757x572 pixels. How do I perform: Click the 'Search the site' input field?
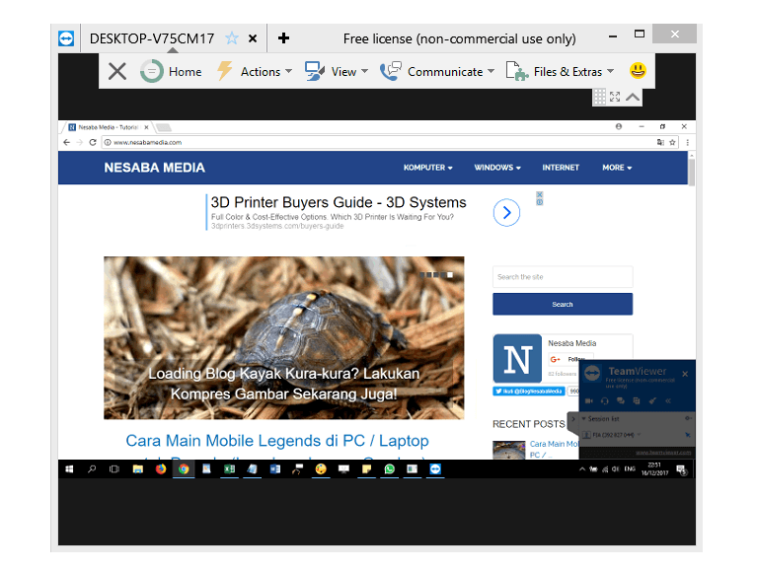[x=563, y=277]
